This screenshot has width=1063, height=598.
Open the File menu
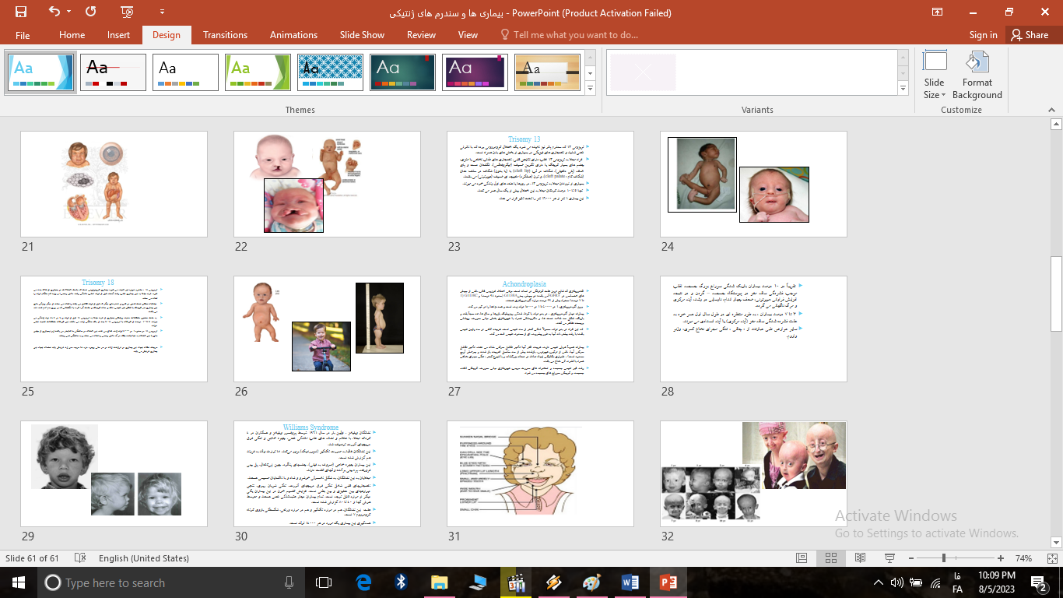point(23,35)
